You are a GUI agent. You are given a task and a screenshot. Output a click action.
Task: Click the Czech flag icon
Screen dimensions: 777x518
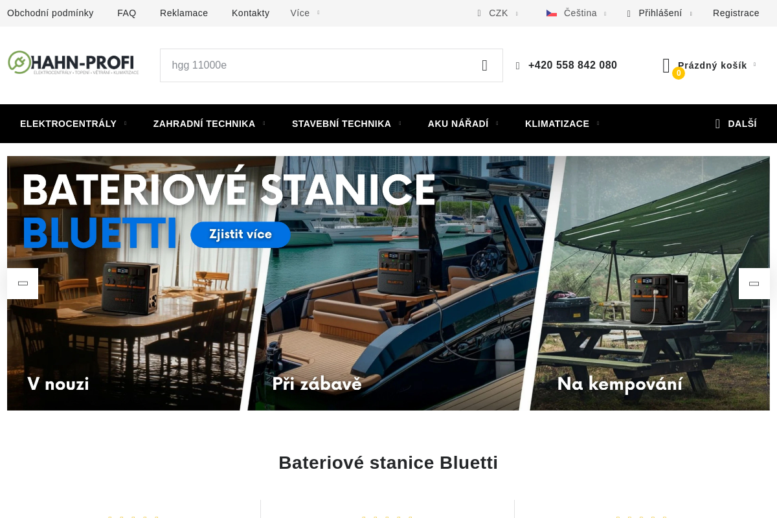[x=552, y=13]
